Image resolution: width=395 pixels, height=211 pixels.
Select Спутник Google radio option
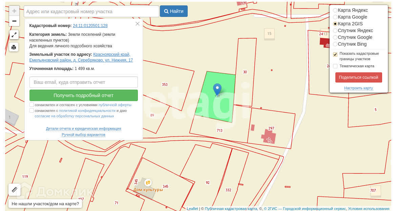pyautogui.click(x=335, y=38)
